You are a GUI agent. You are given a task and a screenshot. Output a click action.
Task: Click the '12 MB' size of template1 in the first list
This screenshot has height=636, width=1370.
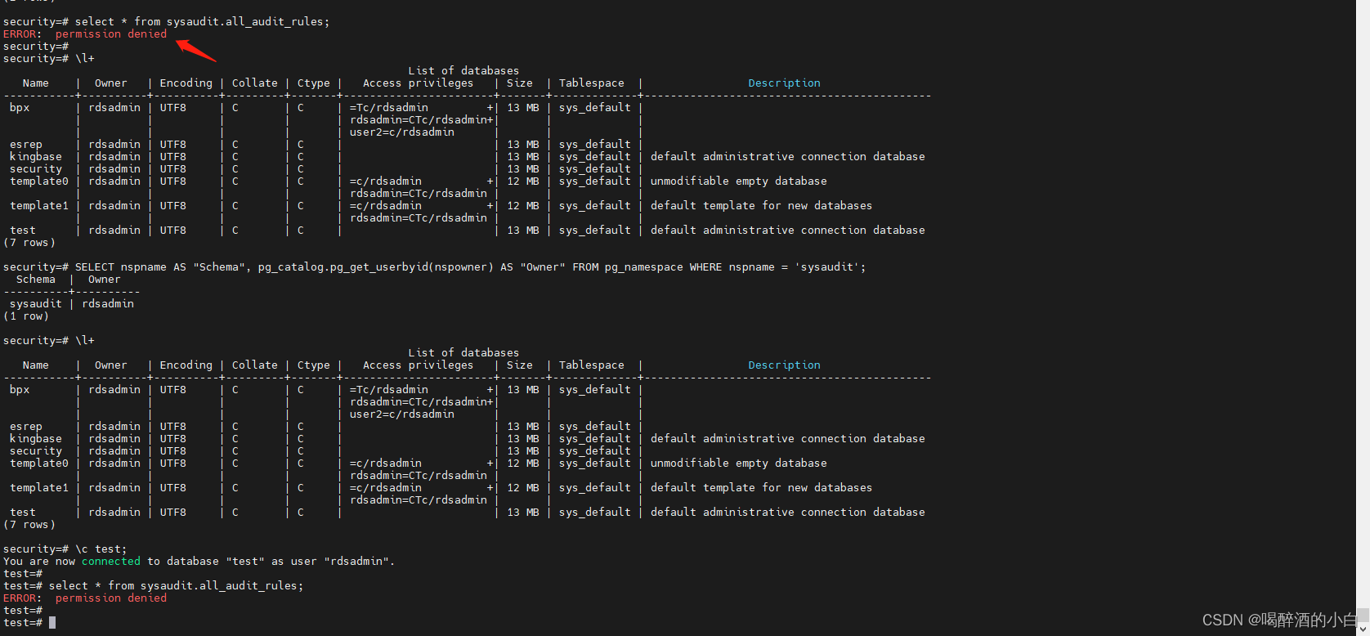(523, 206)
